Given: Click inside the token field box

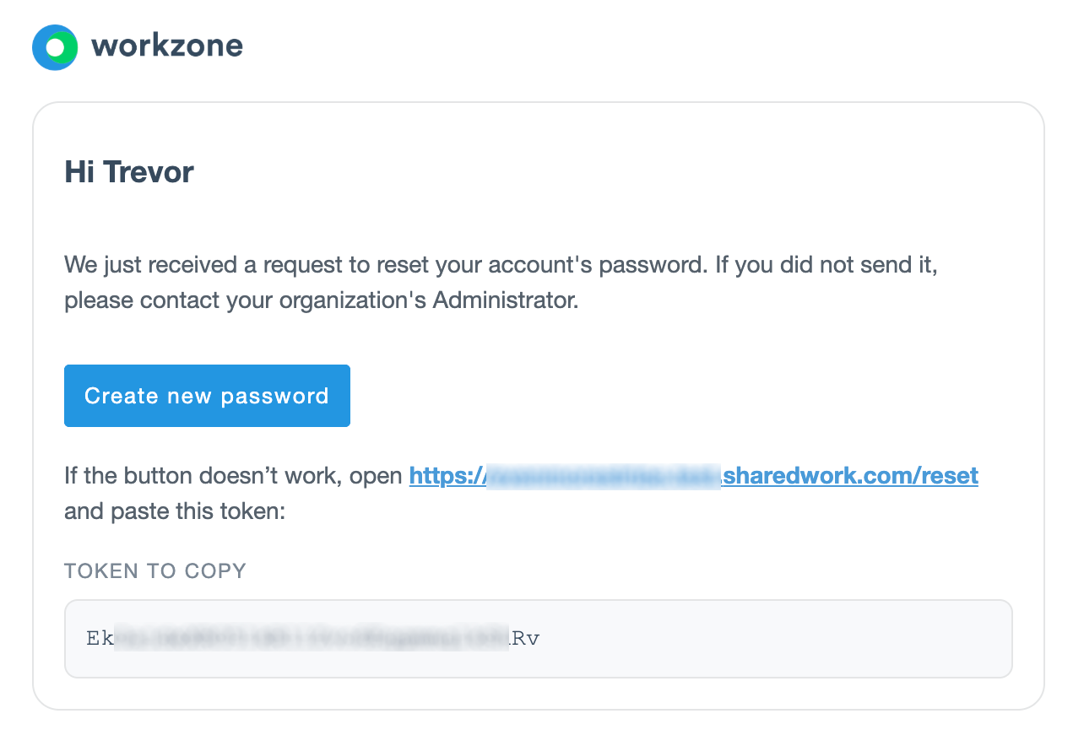Looking at the screenshot, I should click(x=539, y=639).
